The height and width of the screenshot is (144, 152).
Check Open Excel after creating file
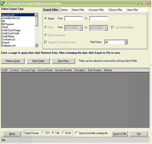click(76, 133)
